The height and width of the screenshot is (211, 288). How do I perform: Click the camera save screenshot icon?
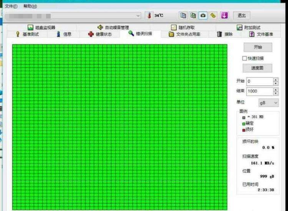[x=203, y=16]
